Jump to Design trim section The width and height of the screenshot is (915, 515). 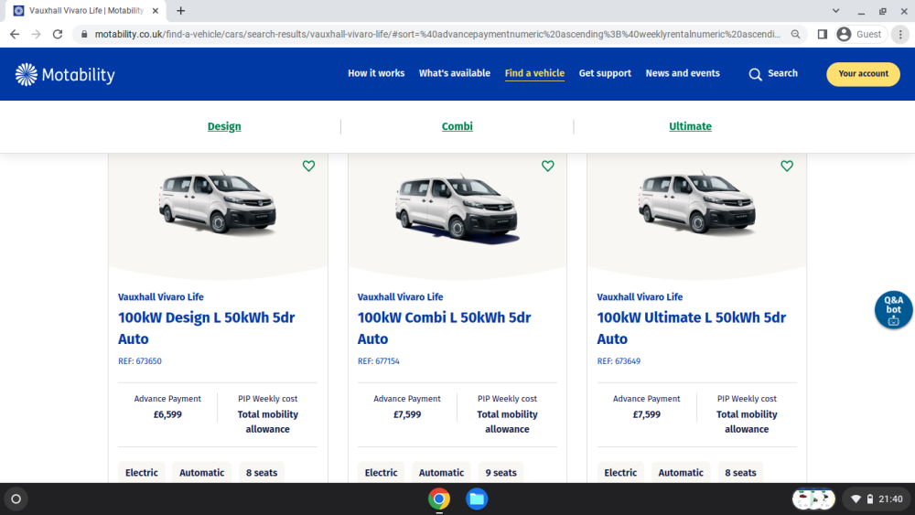tap(224, 126)
